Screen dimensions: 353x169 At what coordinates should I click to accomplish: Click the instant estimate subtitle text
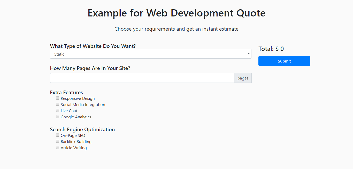(x=177, y=29)
